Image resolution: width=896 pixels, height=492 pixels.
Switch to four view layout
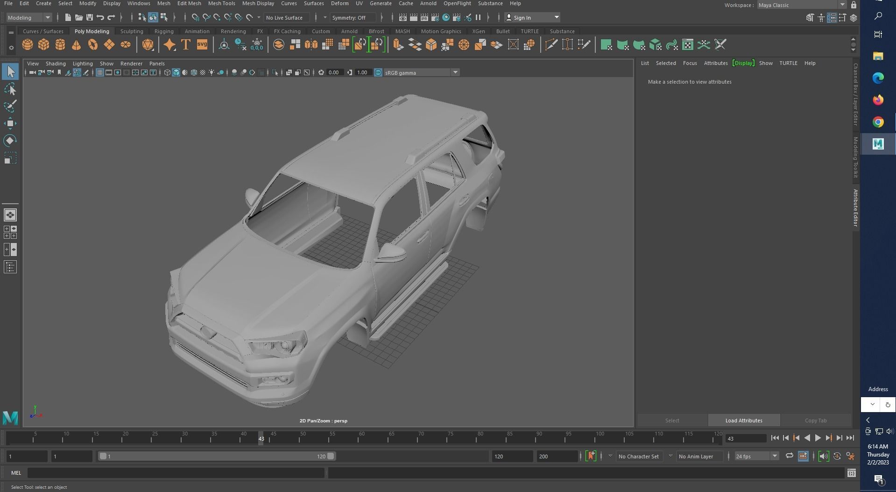click(10, 232)
